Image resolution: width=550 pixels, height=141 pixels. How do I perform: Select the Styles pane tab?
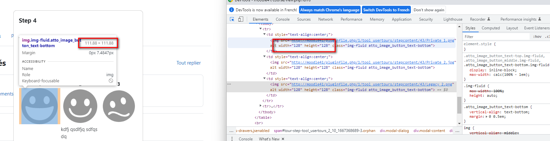tap(470, 28)
